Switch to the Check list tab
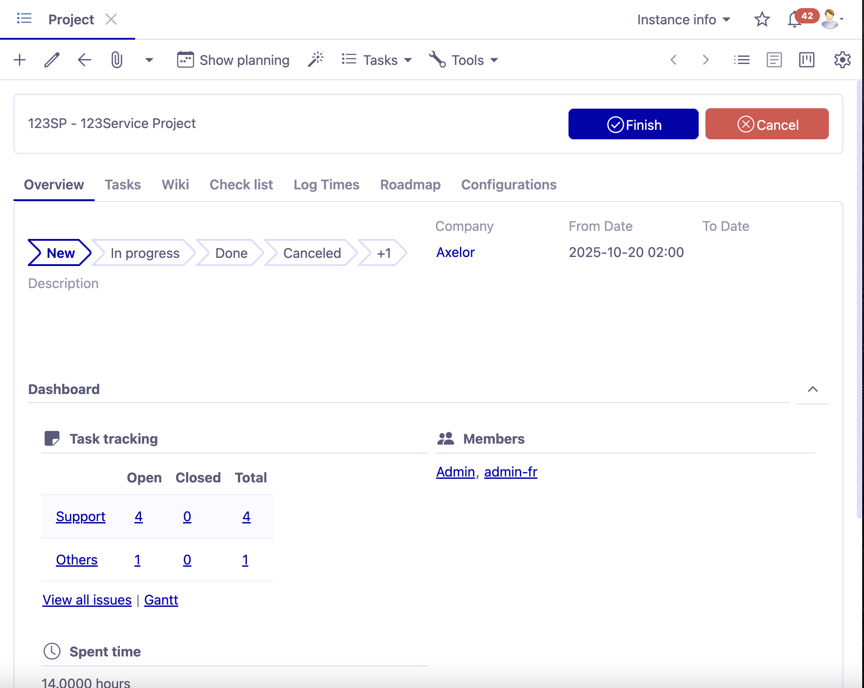The width and height of the screenshot is (864, 688). (241, 184)
